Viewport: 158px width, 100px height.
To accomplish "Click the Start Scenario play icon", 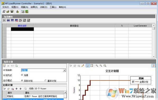I will pos(4,20).
